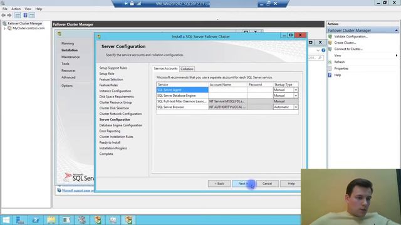Select the Service Accounts tab
The width and height of the screenshot is (401, 225).
(165, 69)
